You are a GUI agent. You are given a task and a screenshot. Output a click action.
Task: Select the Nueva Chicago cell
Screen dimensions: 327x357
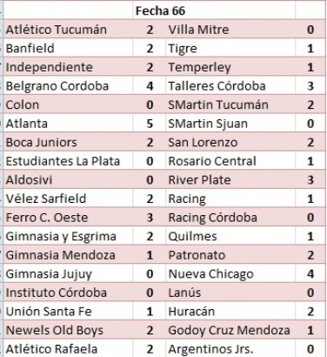(230, 273)
